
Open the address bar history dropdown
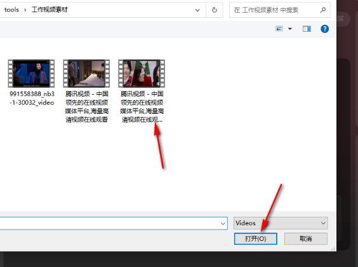[x=197, y=10]
